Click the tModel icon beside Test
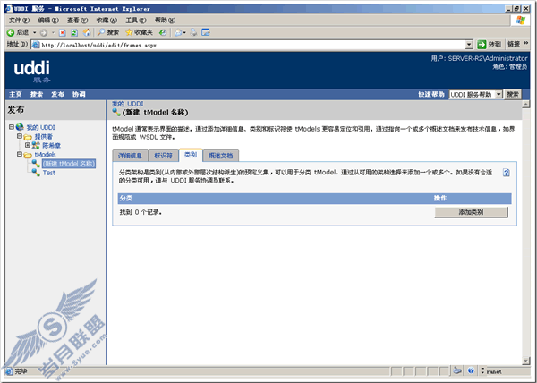537x383 pixels. (x=36, y=173)
